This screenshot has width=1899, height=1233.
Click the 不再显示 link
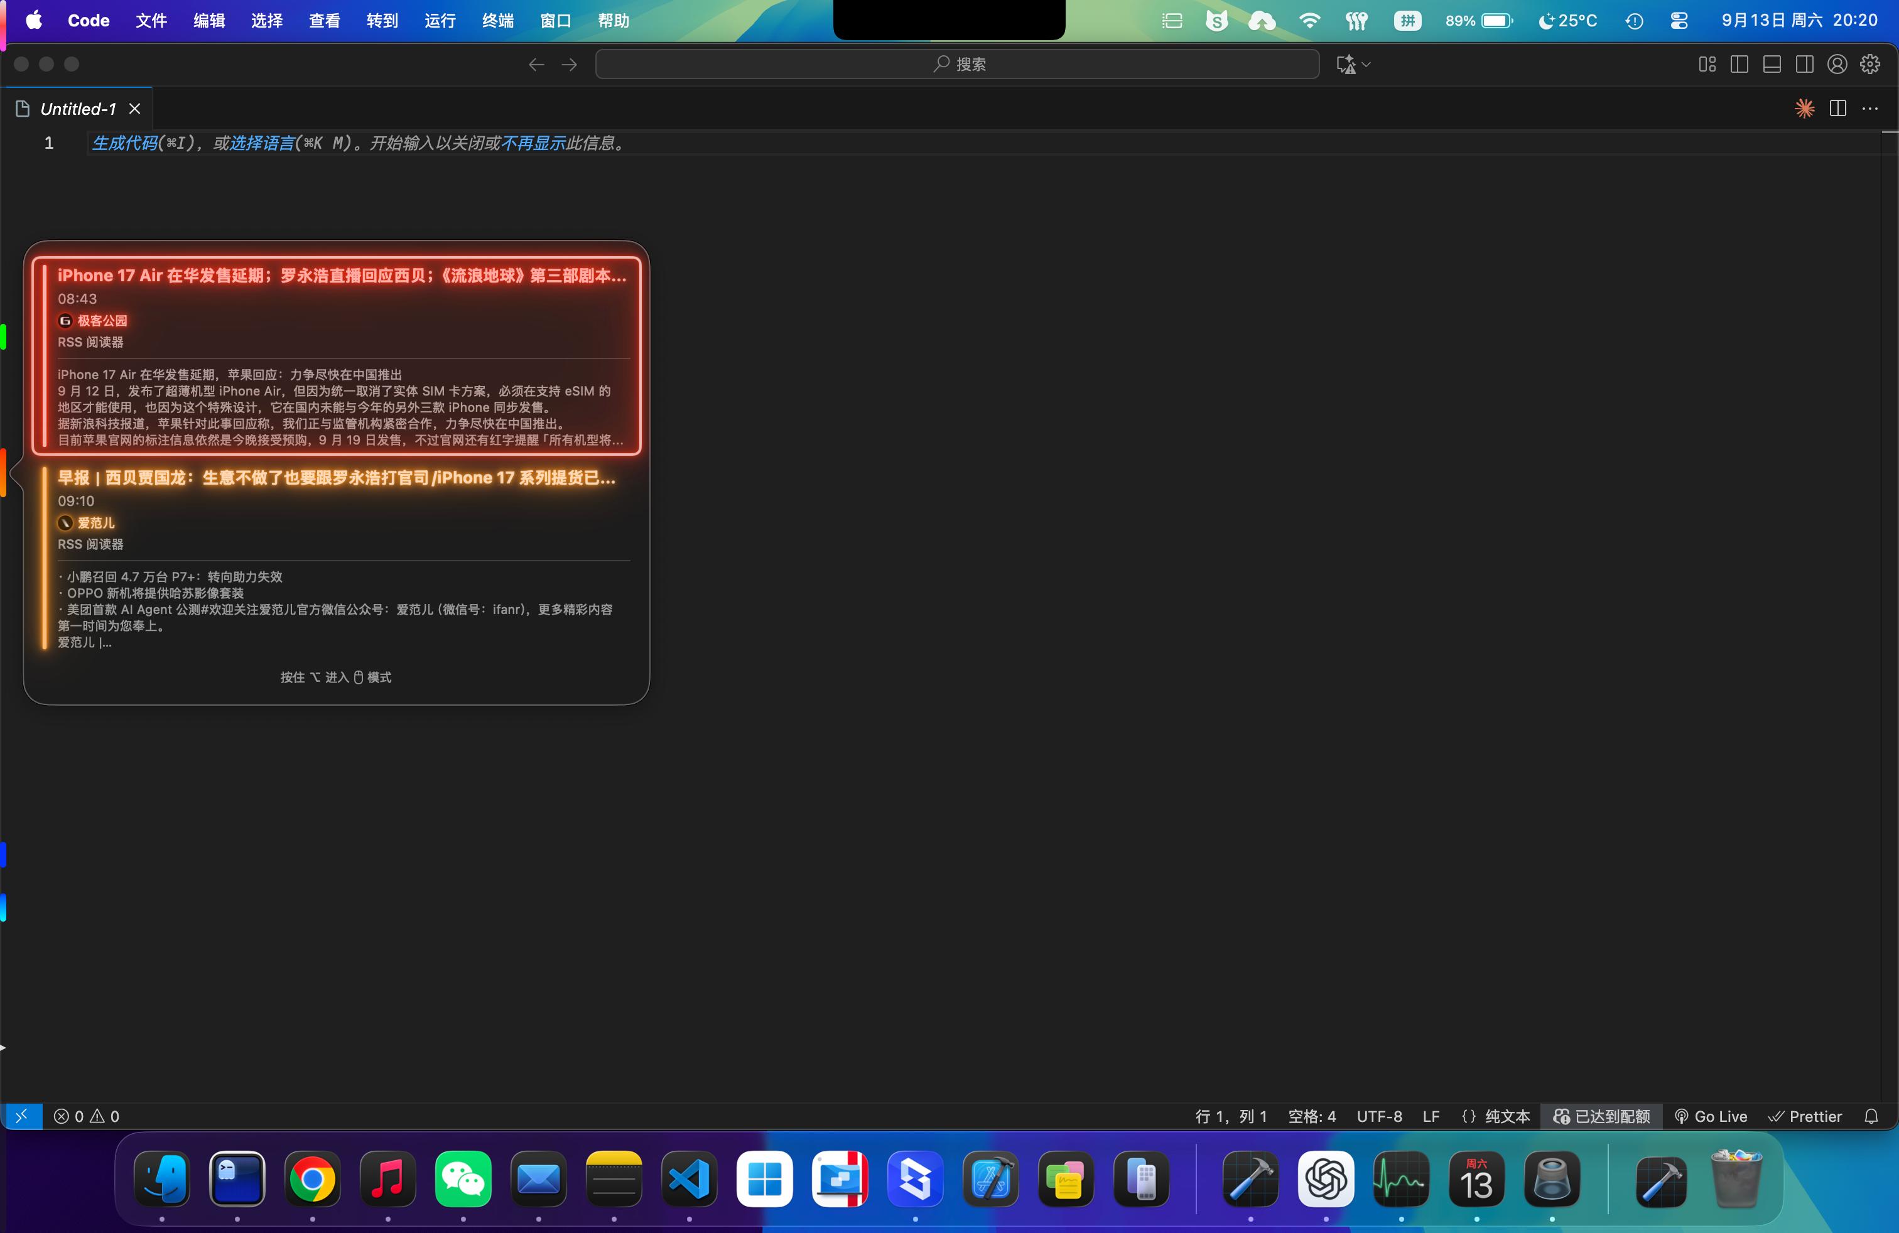533,143
